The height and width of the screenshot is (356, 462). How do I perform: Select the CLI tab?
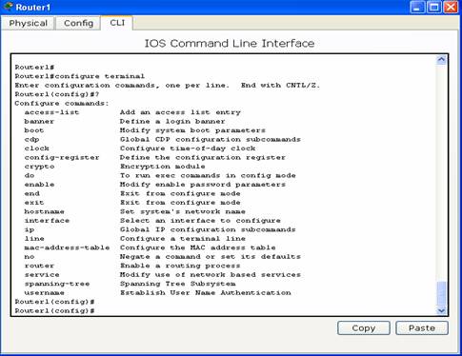click(117, 23)
